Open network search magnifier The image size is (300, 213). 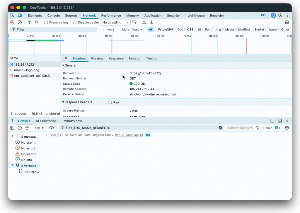point(37,22)
